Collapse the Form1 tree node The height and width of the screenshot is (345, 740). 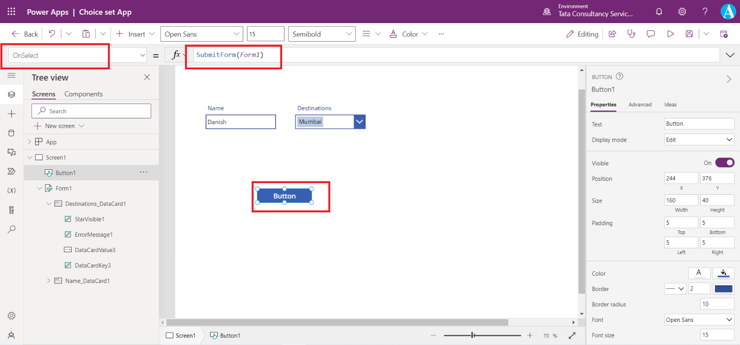click(40, 188)
